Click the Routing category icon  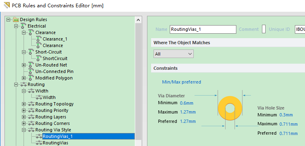(24, 84)
